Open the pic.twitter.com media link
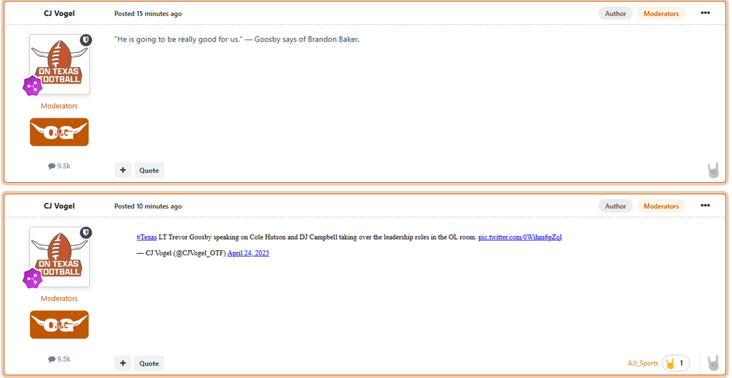This screenshot has width=732, height=378. click(x=520, y=237)
